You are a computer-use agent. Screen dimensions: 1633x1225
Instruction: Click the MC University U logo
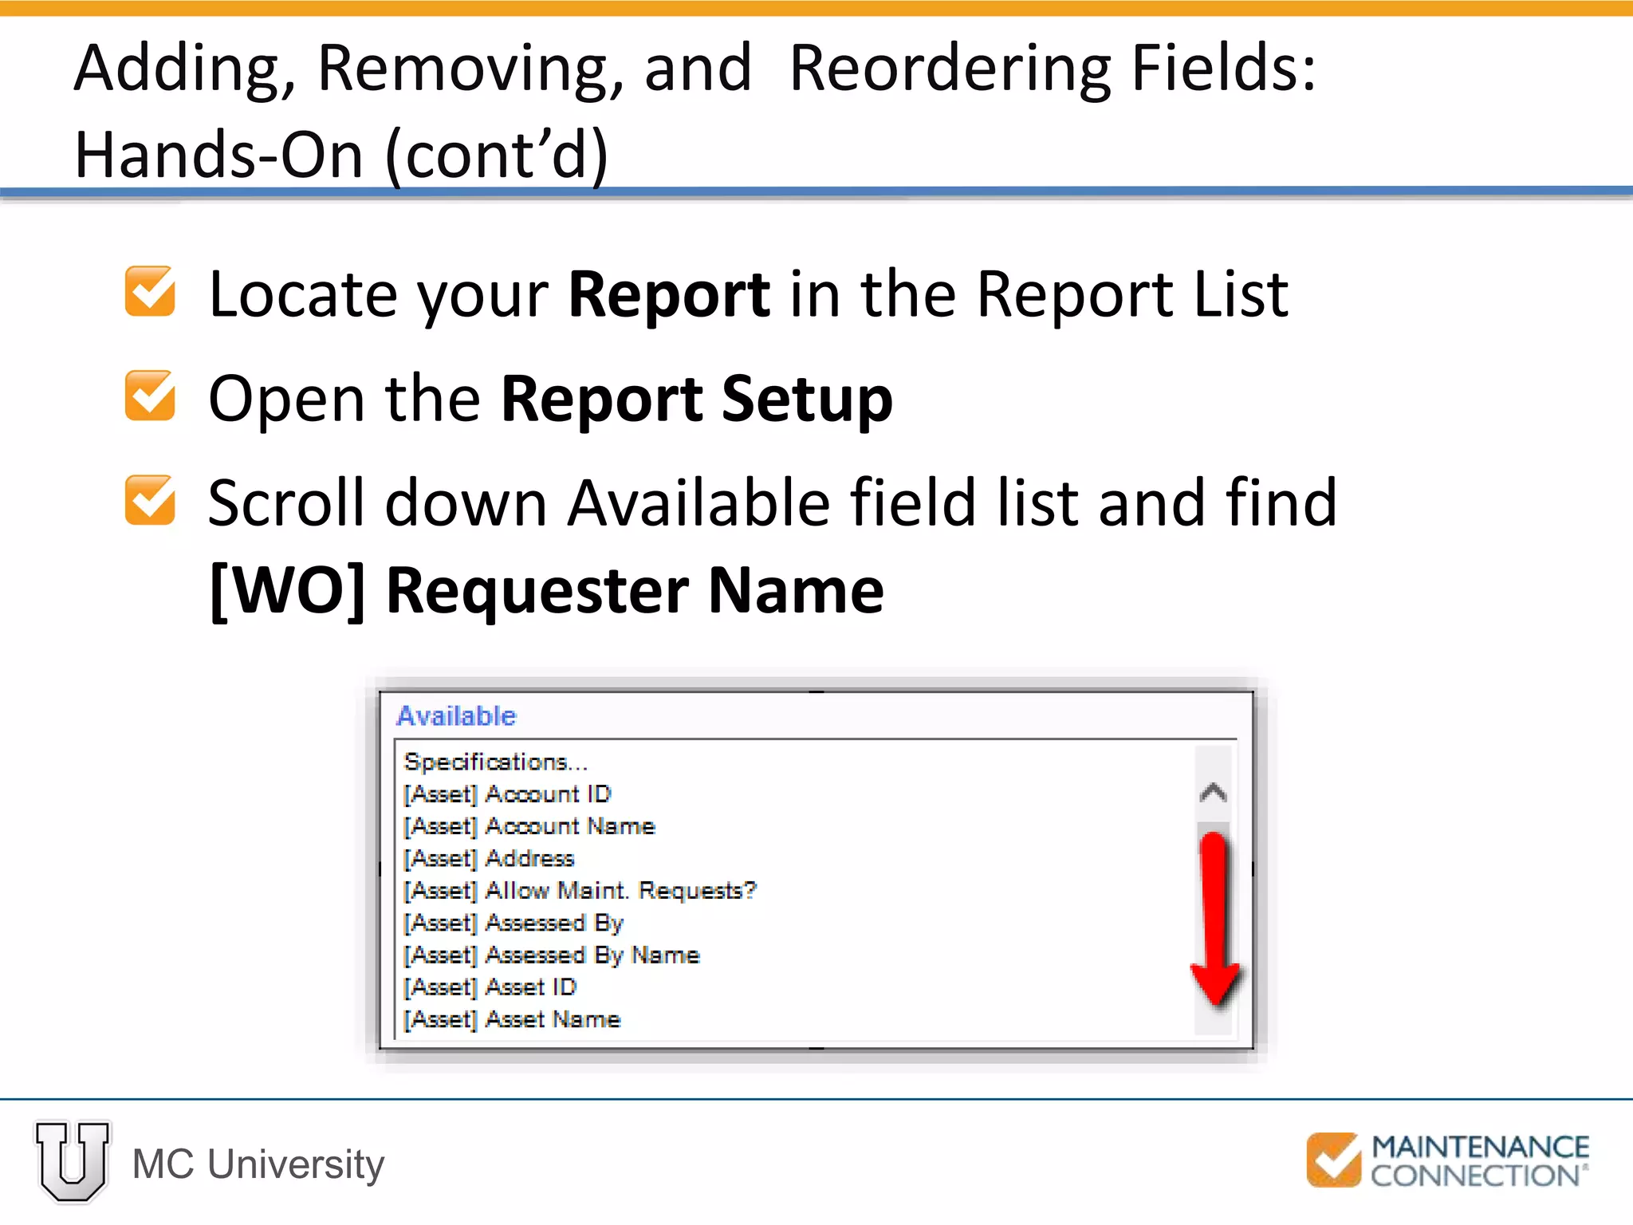click(73, 1161)
